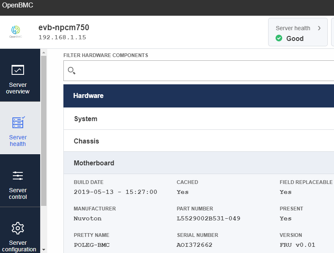Click the evb-npcm750 hostname
The image size is (334, 253).
(63, 28)
